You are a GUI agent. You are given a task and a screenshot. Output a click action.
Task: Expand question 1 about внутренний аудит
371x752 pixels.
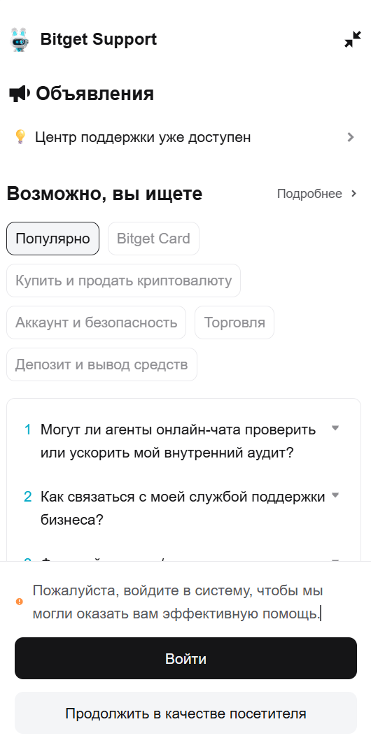click(335, 428)
